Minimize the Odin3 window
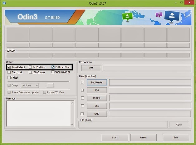 (176, 3)
